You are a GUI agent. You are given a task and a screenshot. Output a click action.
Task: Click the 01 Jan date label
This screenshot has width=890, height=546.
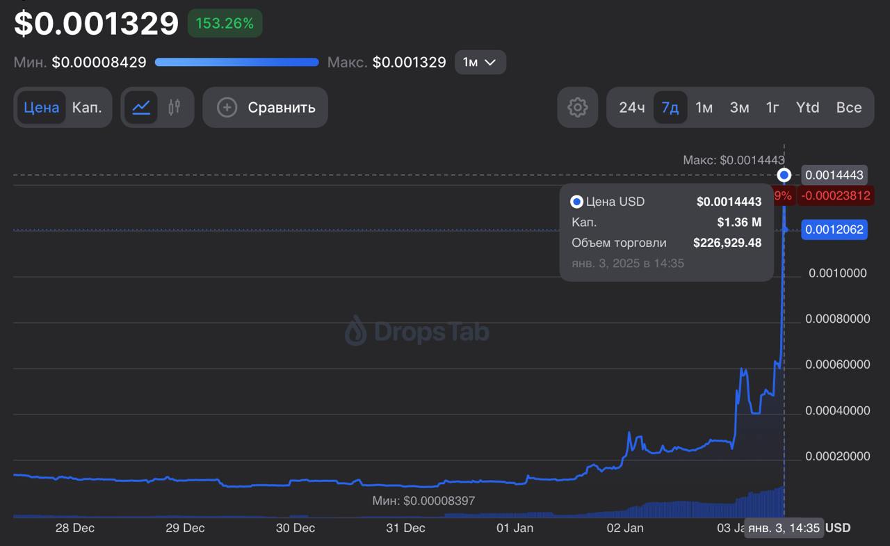(x=515, y=528)
